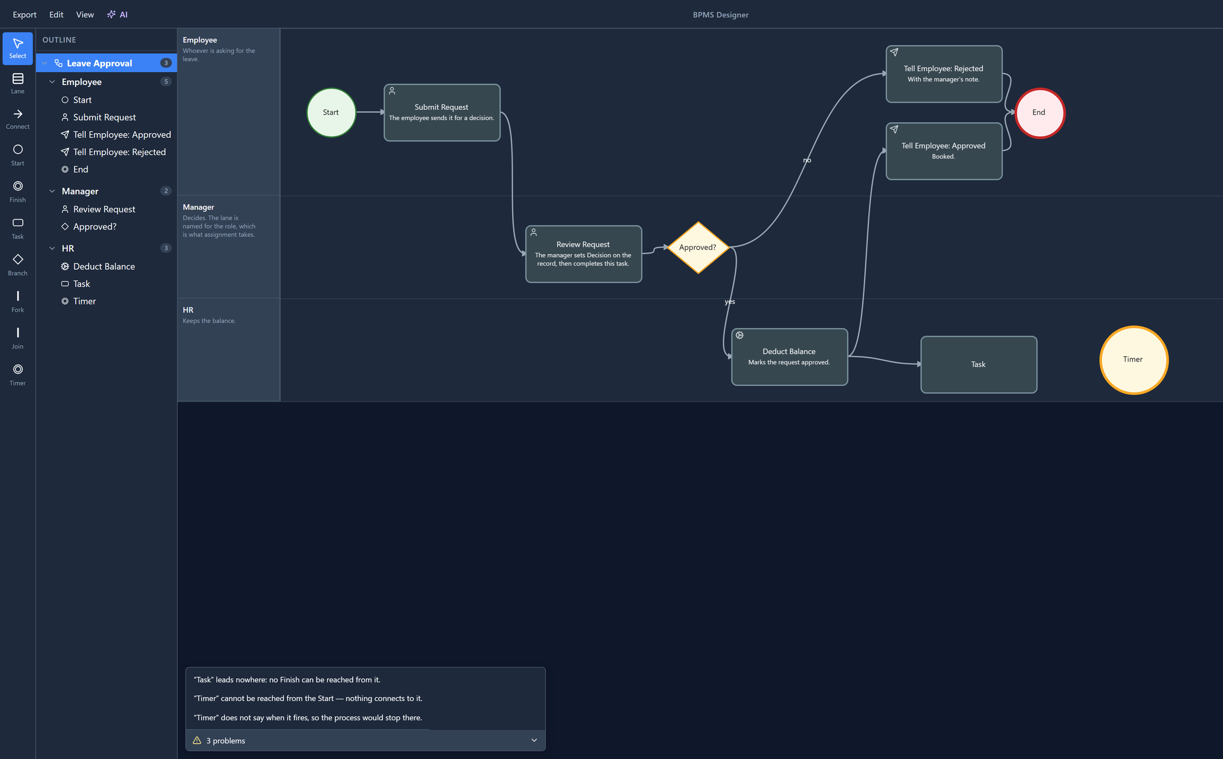This screenshot has width=1223, height=759.
Task: Click the "yes" connection label
Action: point(730,301)
